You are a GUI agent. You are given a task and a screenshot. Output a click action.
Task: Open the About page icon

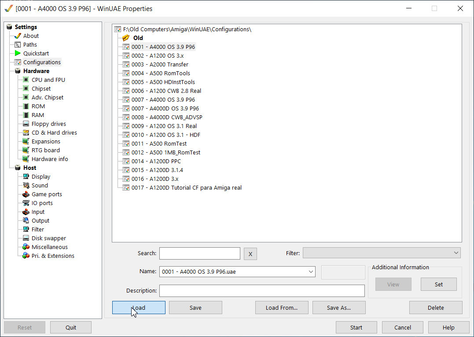18,36
